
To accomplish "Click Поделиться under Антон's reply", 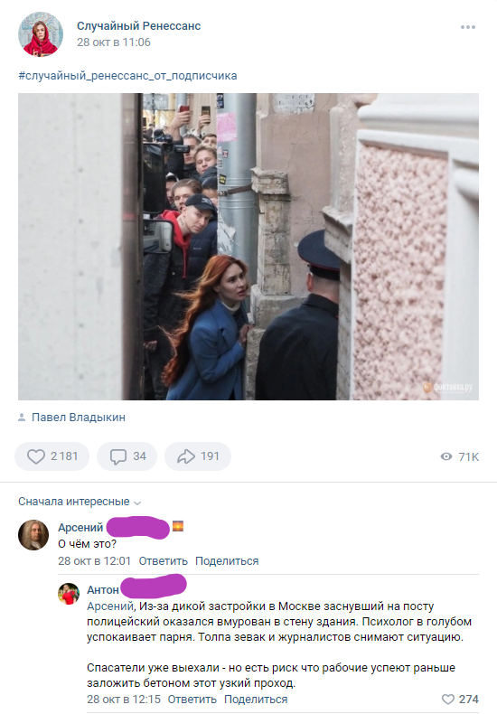I will (256, 699).
